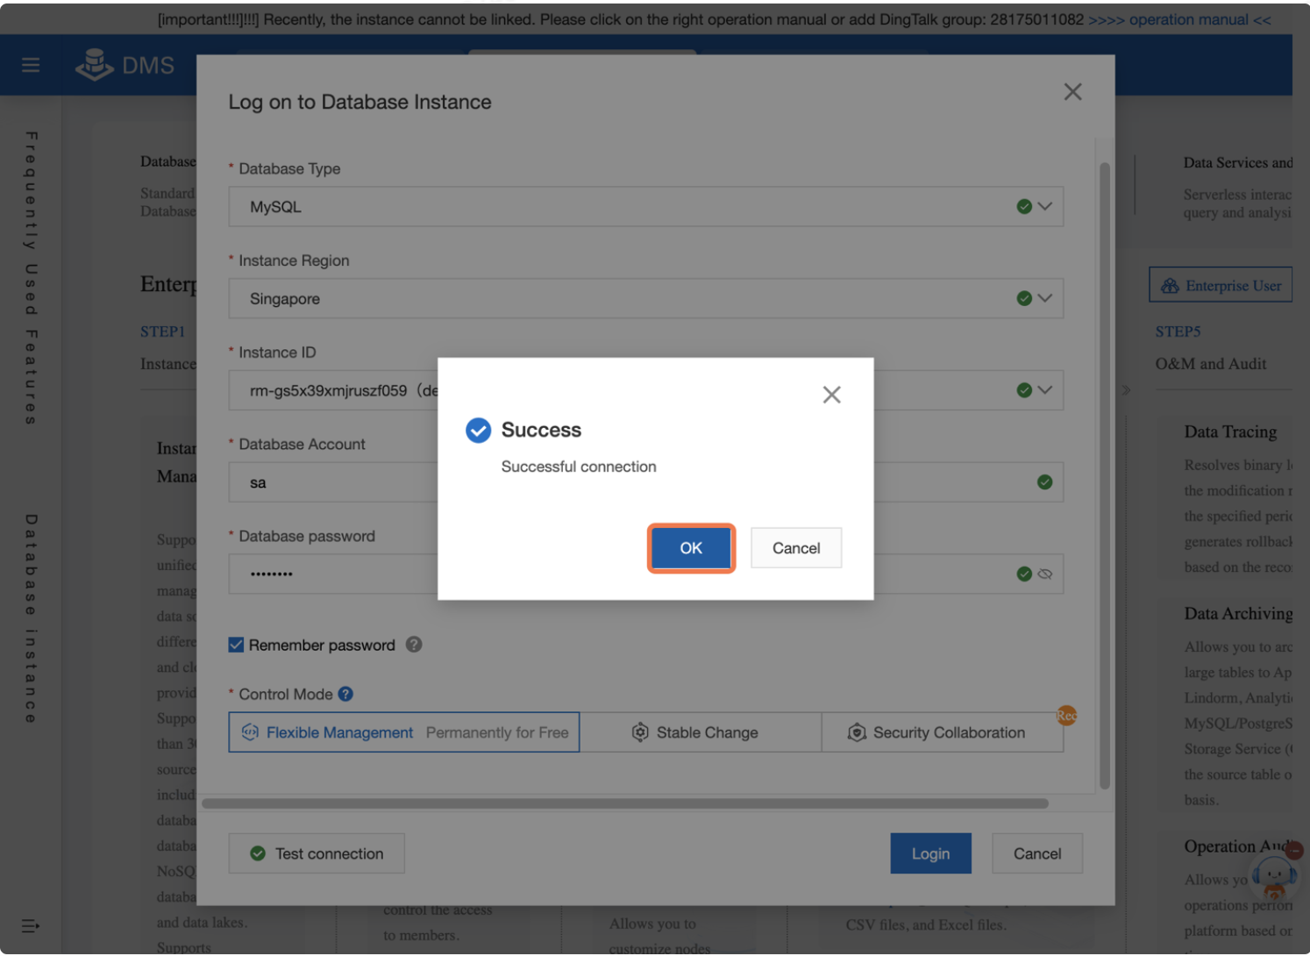Open help tooltip beside Remember password
The image size is (1310, 956).
tap(413, 645)
